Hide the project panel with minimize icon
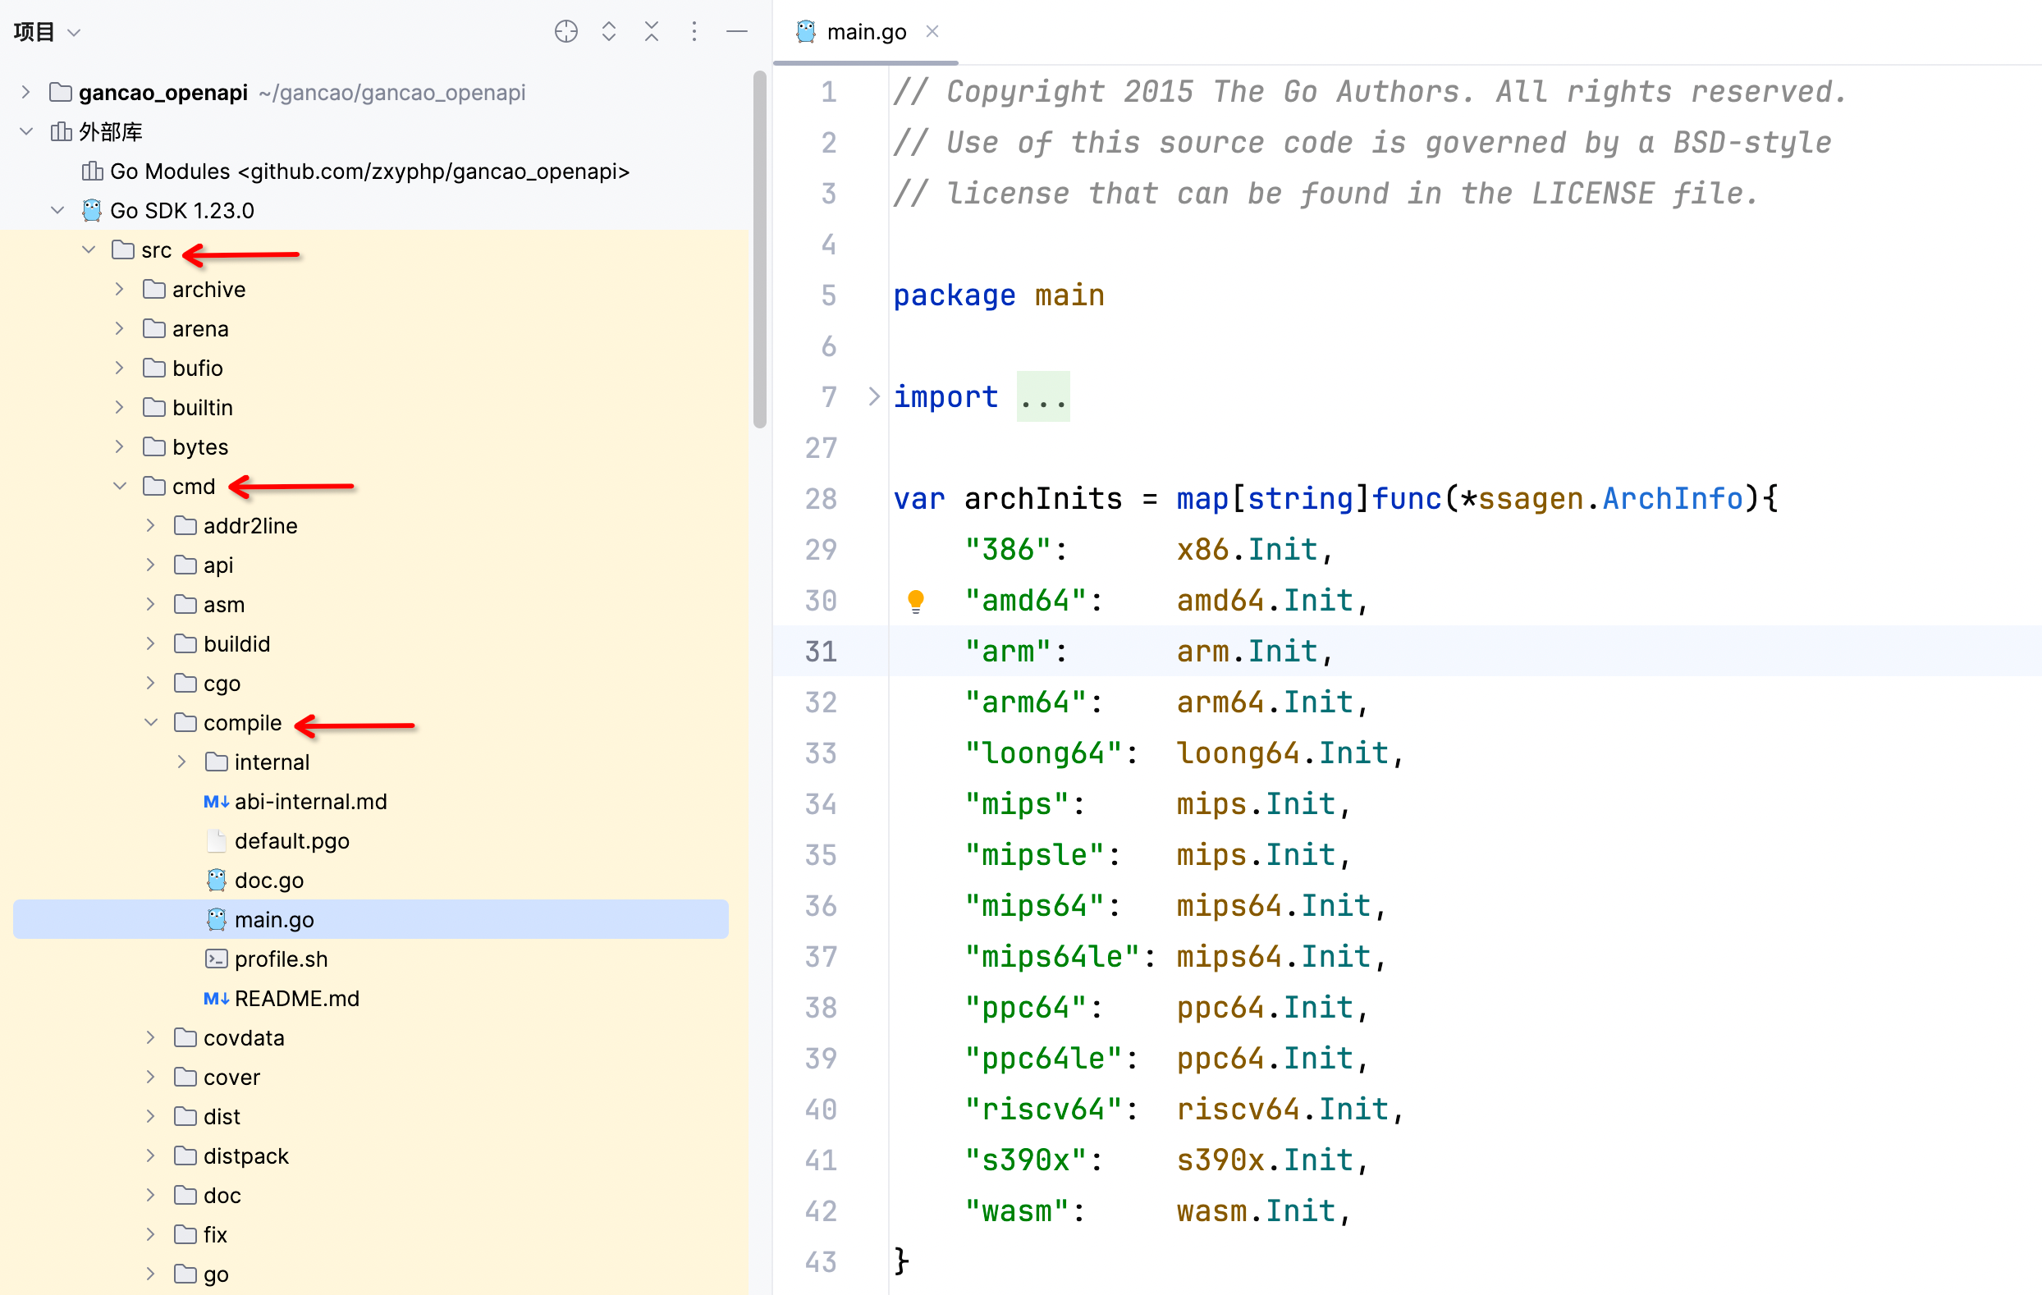Image resolution: width=2042 pixels, height=1295 pixels. (x=737, y=31)
